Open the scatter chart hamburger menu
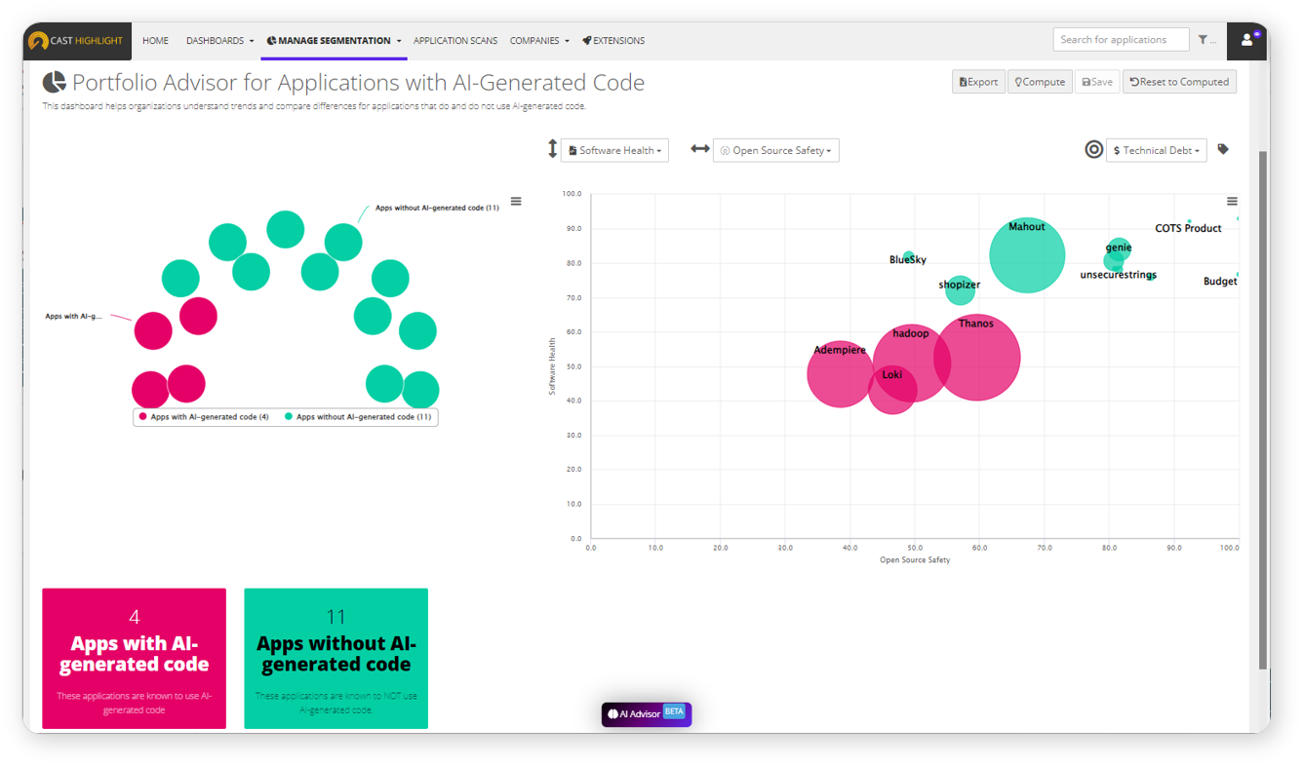This screenshot has height=766, width=1303. pyautogui.click(x=1232, y=202)
